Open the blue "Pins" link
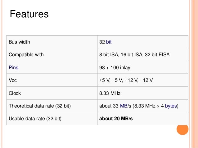 [x=14, y=67]
